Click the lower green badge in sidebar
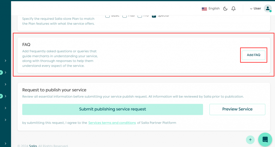The width and height of the screenshot is (275, 147). (x=1, y=96)
